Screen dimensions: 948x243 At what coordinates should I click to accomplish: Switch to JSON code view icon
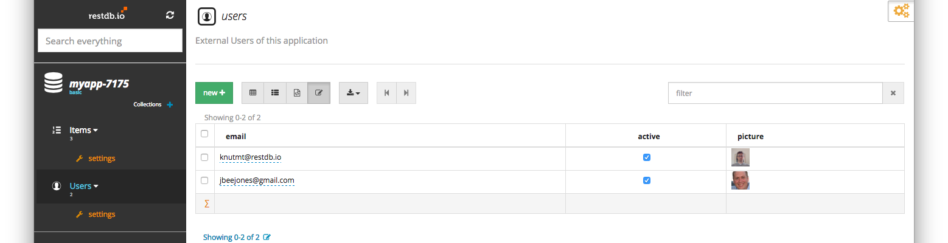click(297, 93)
